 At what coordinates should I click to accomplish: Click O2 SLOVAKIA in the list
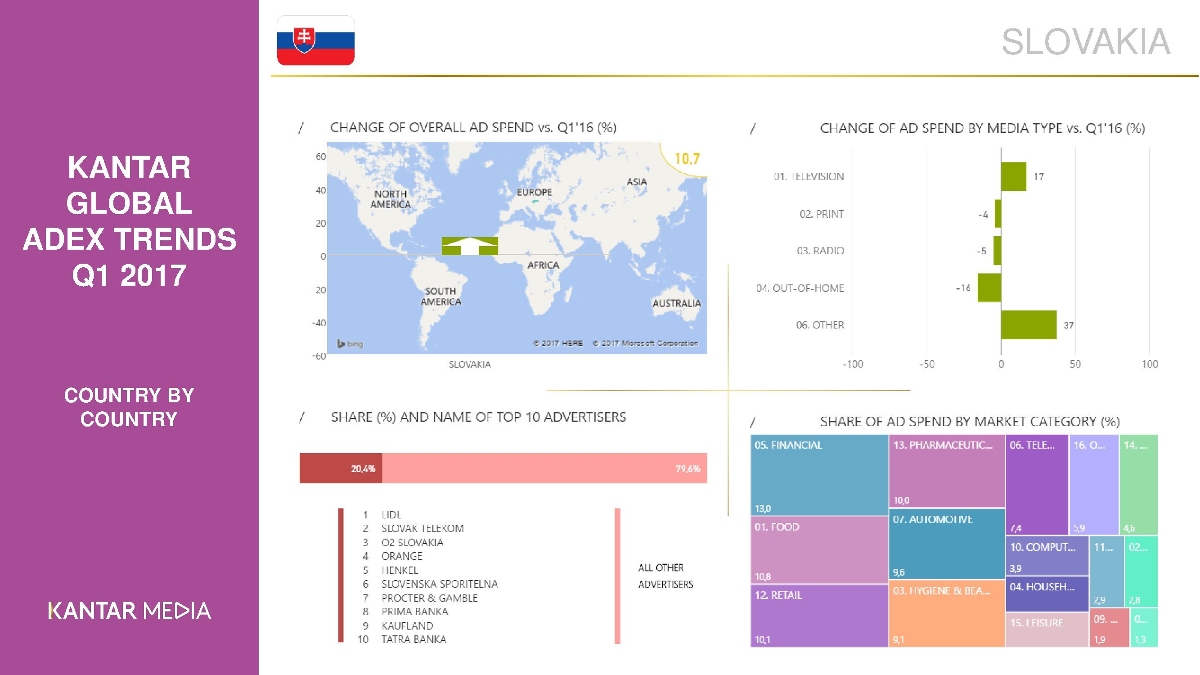412,542
